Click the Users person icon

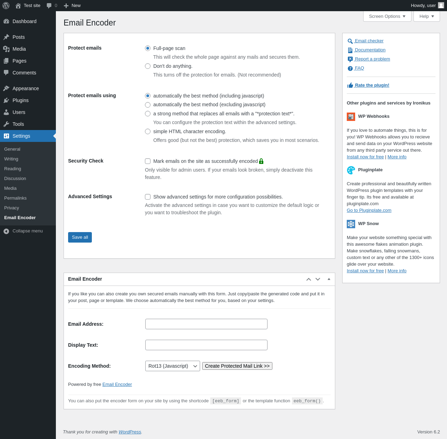(6, 112)
